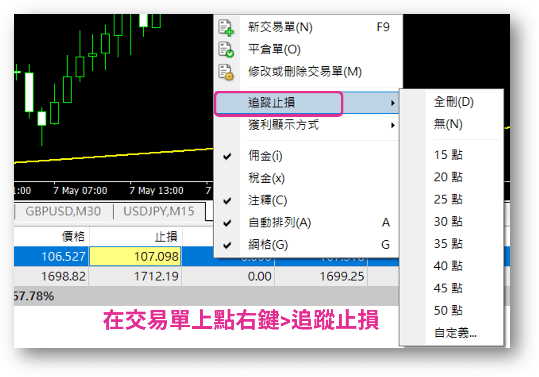Choose 全刪(D) to delete all trailing stops
539x377 pixels.
(451, 102)
